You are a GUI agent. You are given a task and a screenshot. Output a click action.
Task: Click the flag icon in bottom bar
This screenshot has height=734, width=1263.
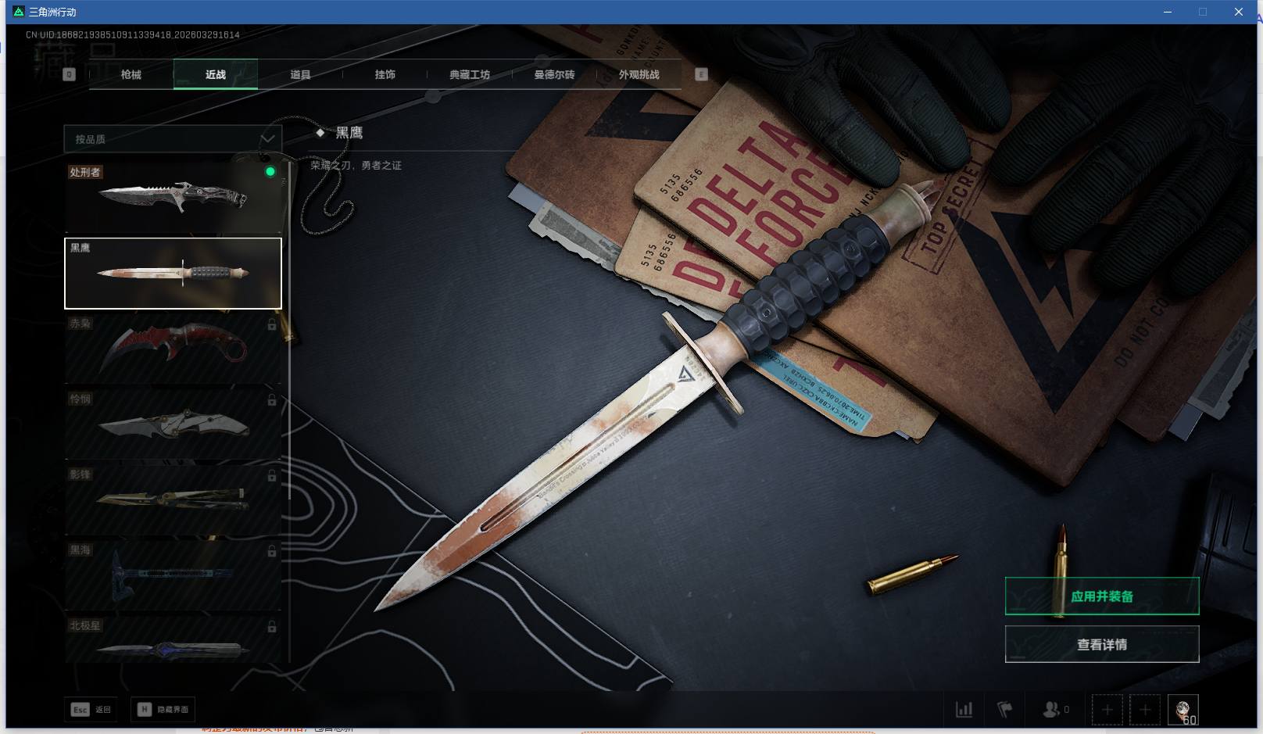tap(1005, 710)
